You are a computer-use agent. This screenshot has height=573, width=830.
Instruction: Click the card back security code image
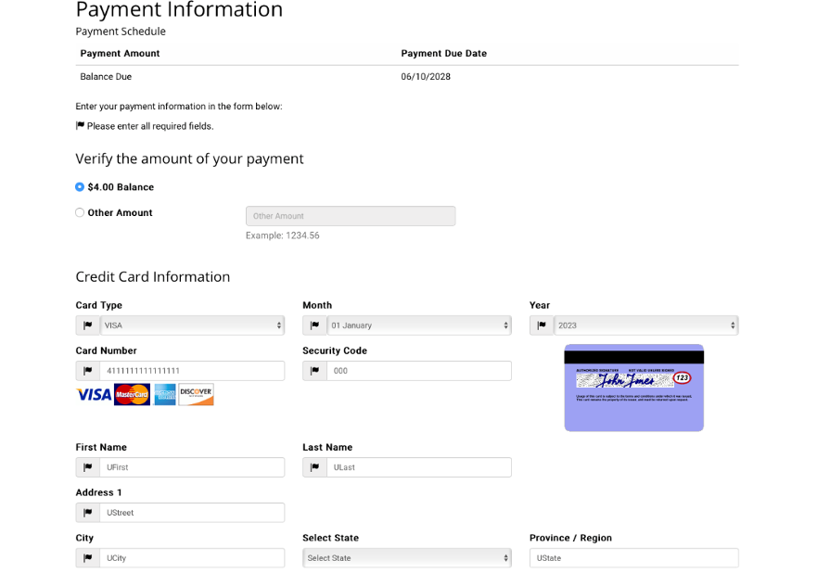click(634, 388)
